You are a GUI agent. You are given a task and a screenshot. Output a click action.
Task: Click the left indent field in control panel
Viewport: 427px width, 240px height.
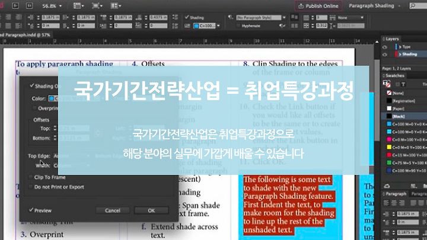[50, 17]
